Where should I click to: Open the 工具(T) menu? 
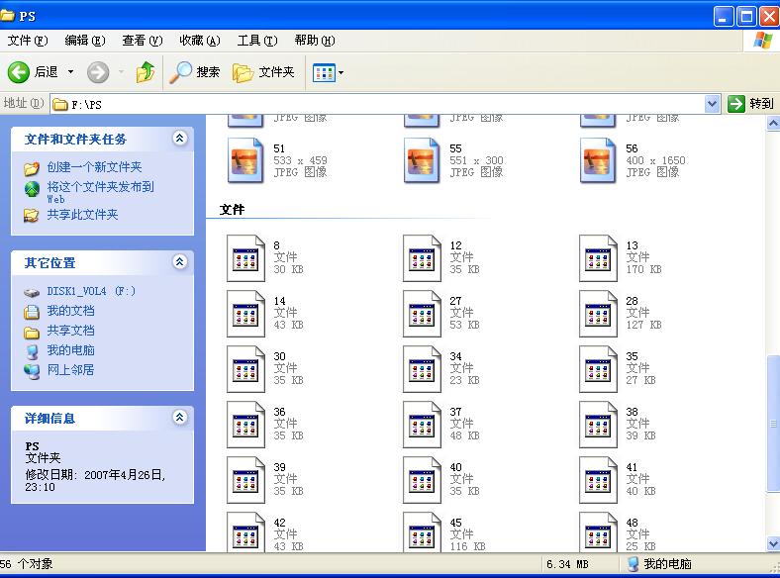(x=257, y=41)
